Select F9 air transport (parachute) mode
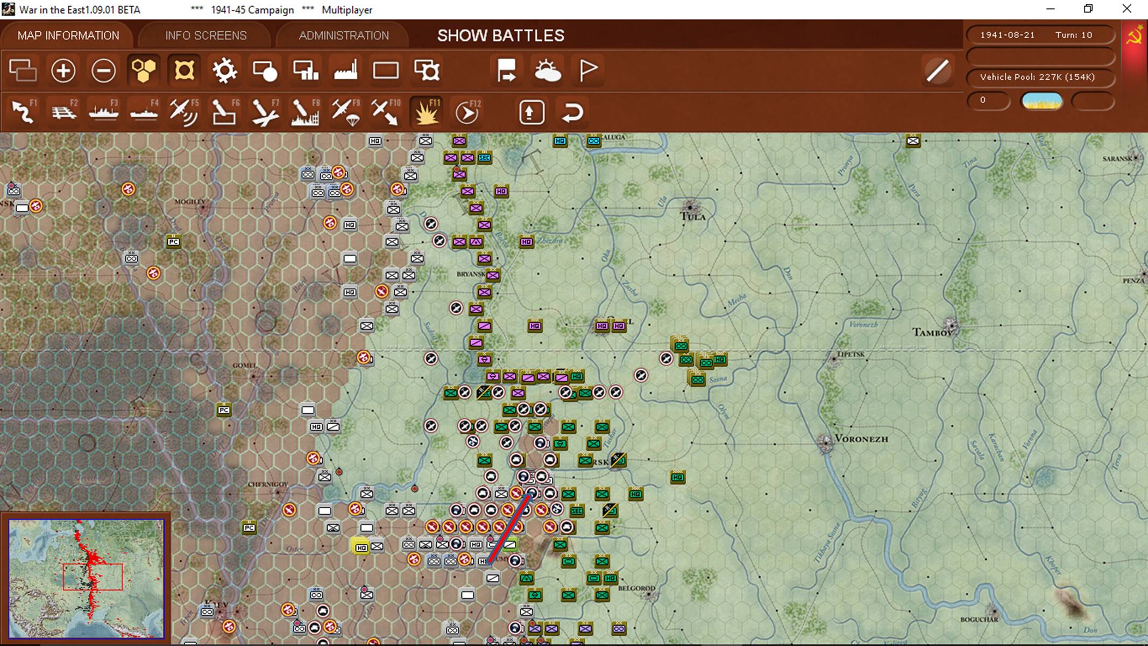The image size is (1148, 646). coord(346,112)
